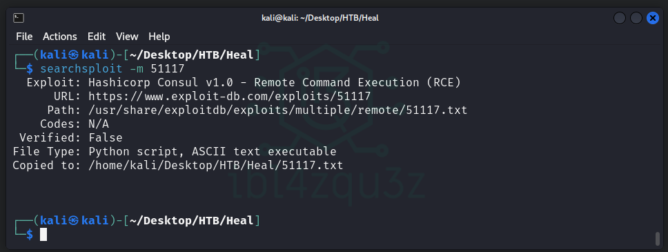Click the terminal scrollbar handle
This screenshot has height=252, width=668.
click(658, 239)
